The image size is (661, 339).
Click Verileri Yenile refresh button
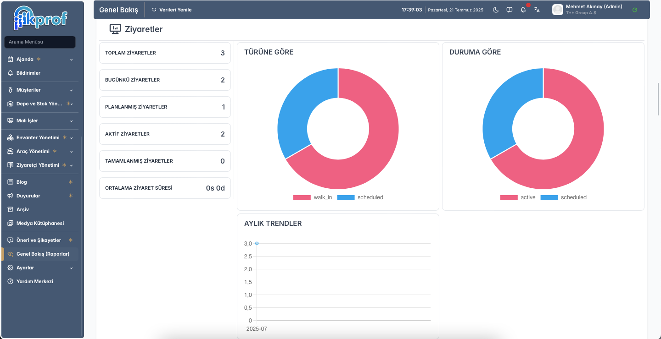click(x=172, y=10)
